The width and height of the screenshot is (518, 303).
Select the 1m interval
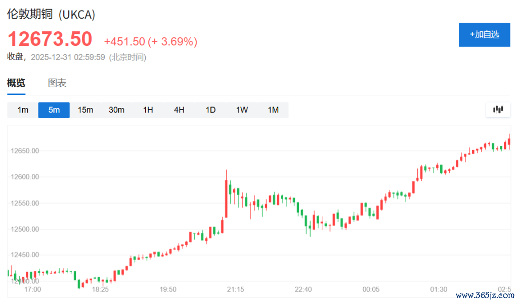pyautogui.click(x=23, y=110)
